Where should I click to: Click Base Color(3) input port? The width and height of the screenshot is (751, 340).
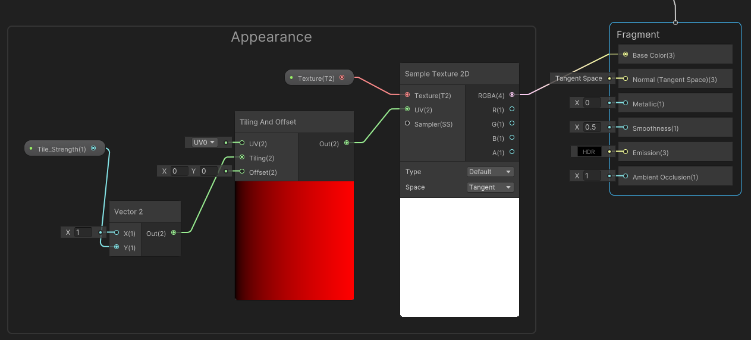click(x=625, y=55)
